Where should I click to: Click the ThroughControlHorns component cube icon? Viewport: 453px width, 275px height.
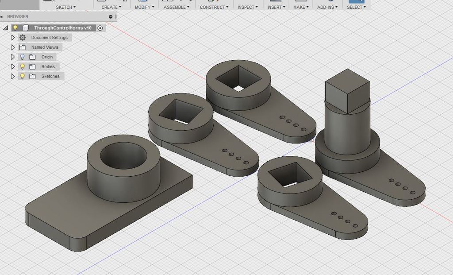click(25, 28)
